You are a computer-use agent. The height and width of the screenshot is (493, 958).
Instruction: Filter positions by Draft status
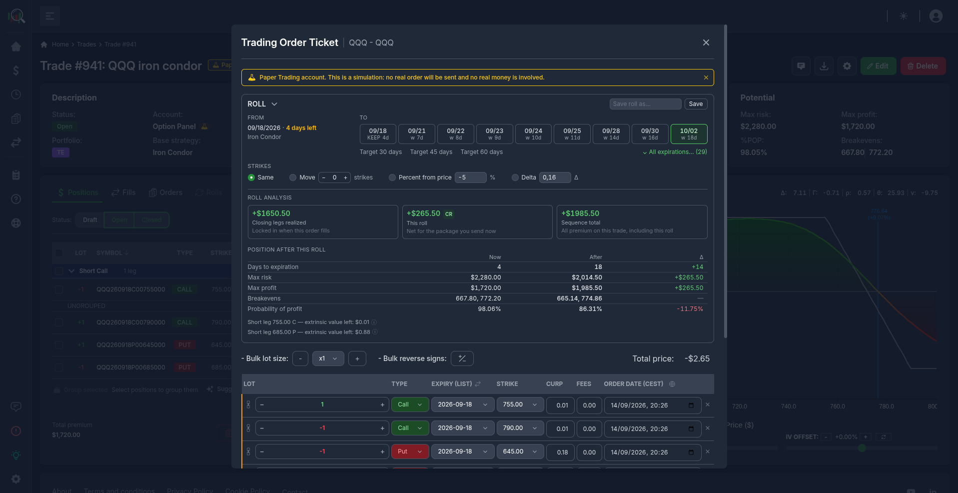tap(90, 220)
